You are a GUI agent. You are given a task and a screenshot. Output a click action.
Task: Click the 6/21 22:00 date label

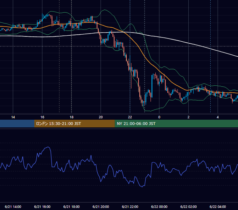coord(130,206)
